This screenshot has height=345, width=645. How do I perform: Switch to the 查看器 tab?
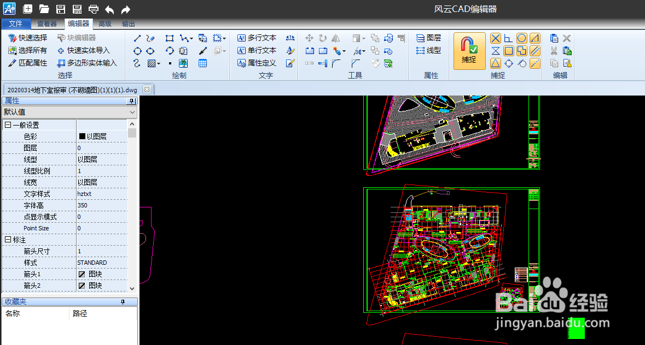47,24
